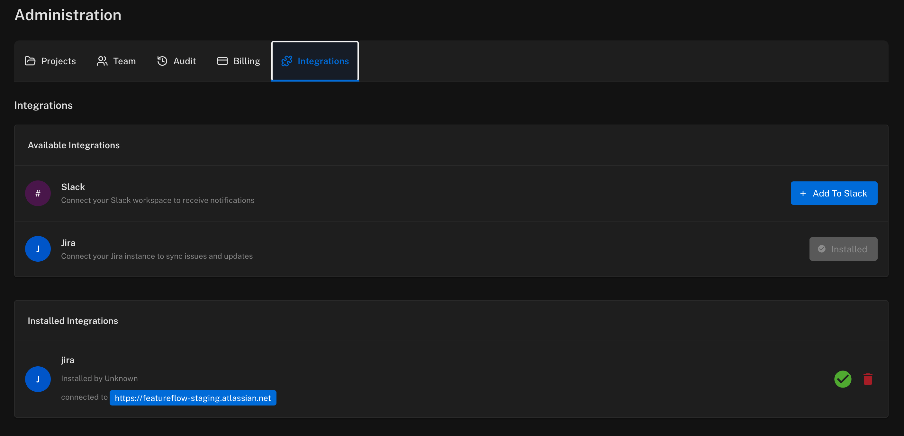Click the puzzle piece Integrations icon
The height and width of the screenshot is (436, 904).
pos(287,61)
